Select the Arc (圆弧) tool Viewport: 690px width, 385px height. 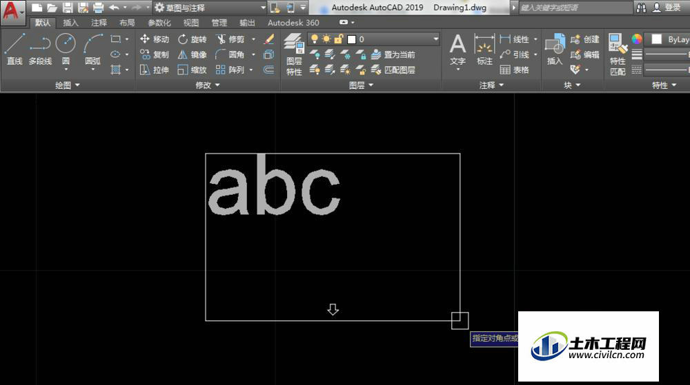pyautogui.click(x=93, y=50)
